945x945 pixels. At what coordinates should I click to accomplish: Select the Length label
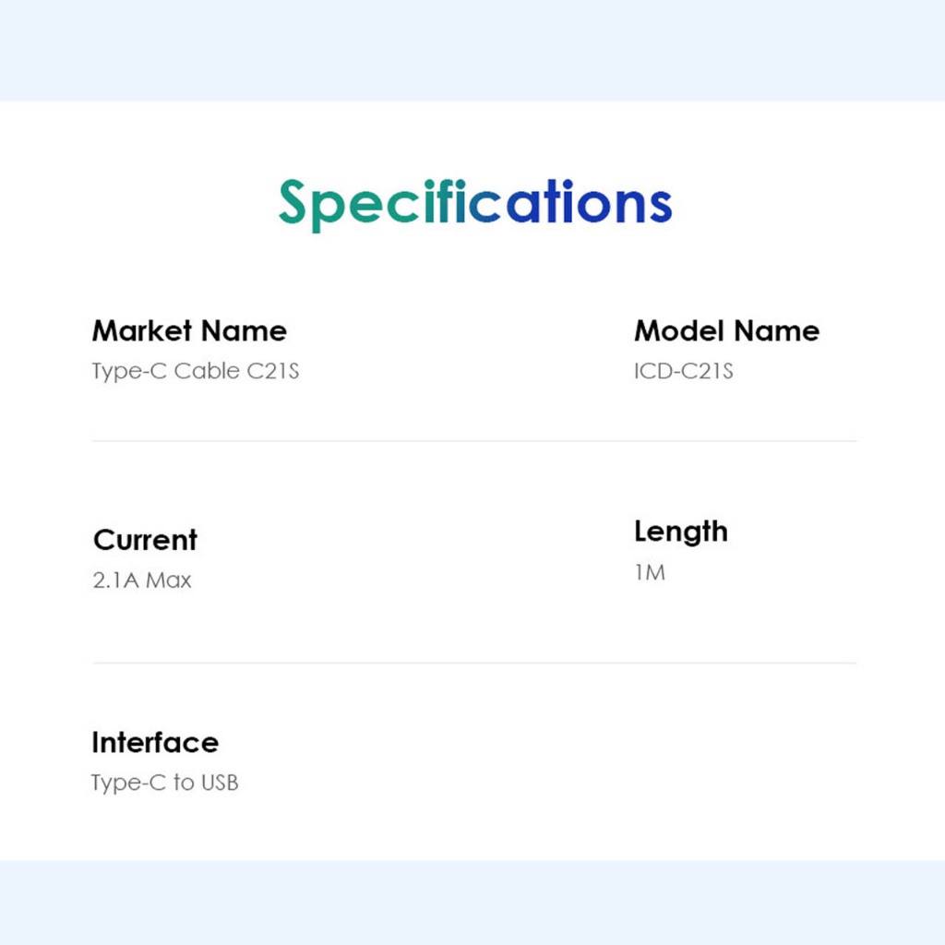point(680,532)
